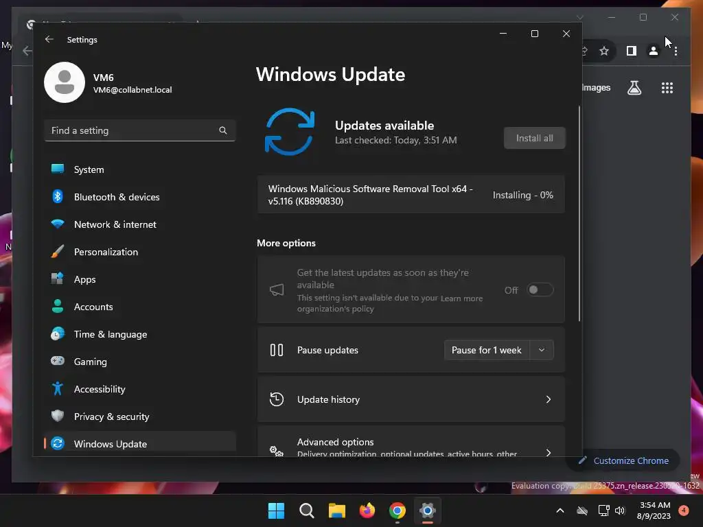
Task: Click the Accounts person icon
Action: [58, 306]
